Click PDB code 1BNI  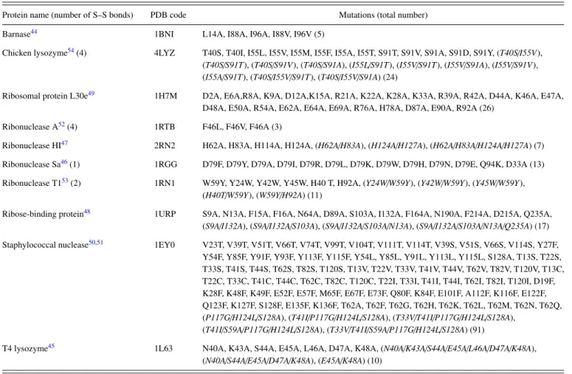tap(164, 34)
